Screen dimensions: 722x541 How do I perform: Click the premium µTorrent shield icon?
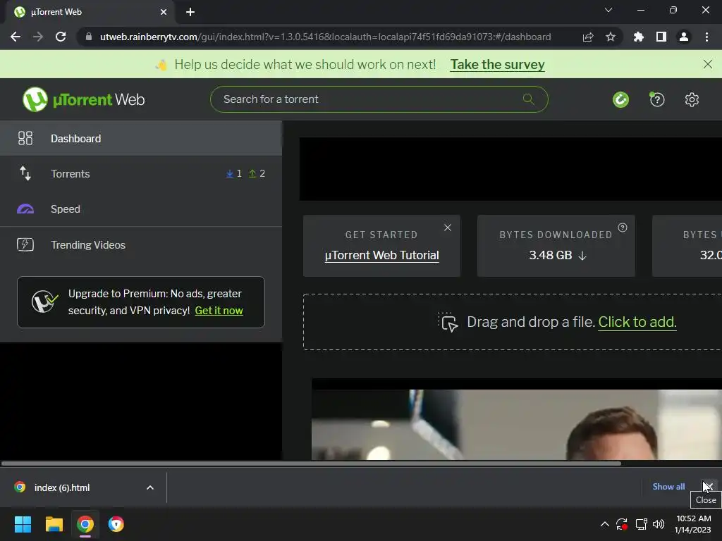pyautogui.click(x=44, y=301)
